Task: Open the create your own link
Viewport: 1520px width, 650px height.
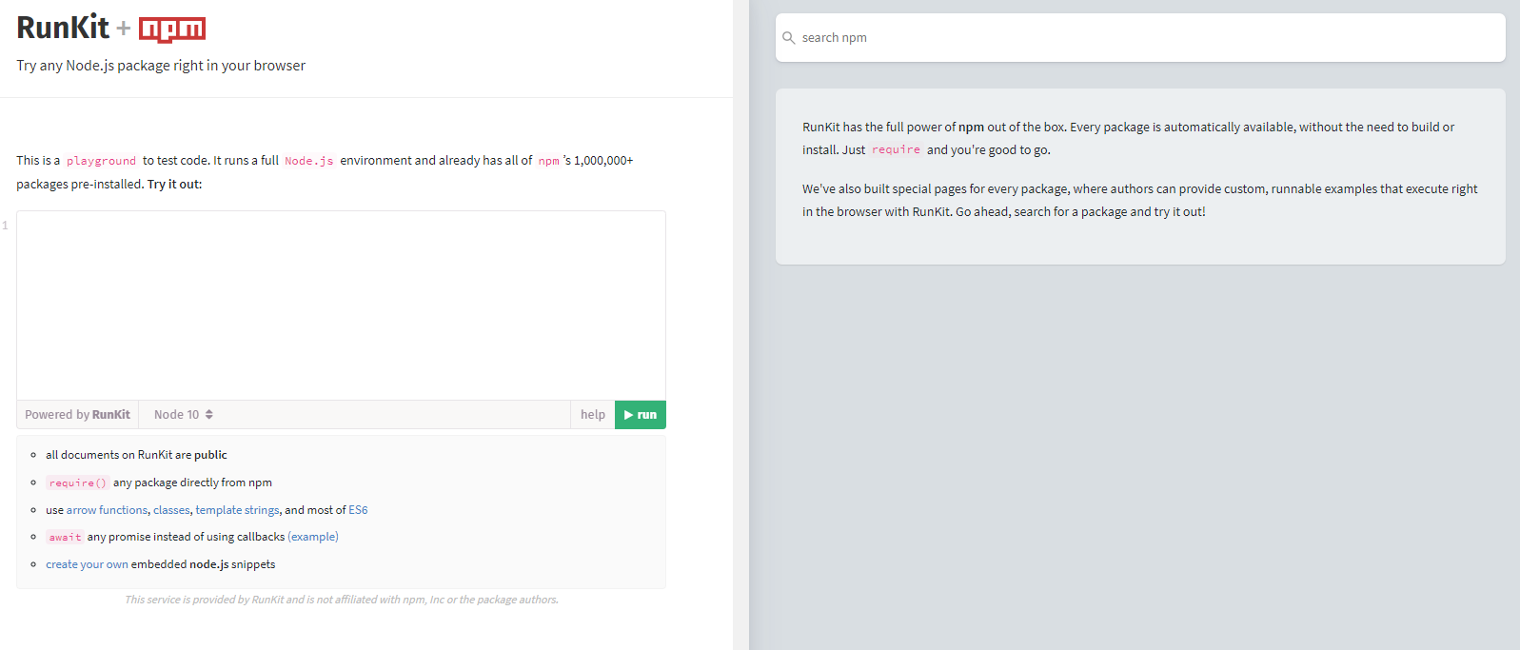Action: (87, 564)
